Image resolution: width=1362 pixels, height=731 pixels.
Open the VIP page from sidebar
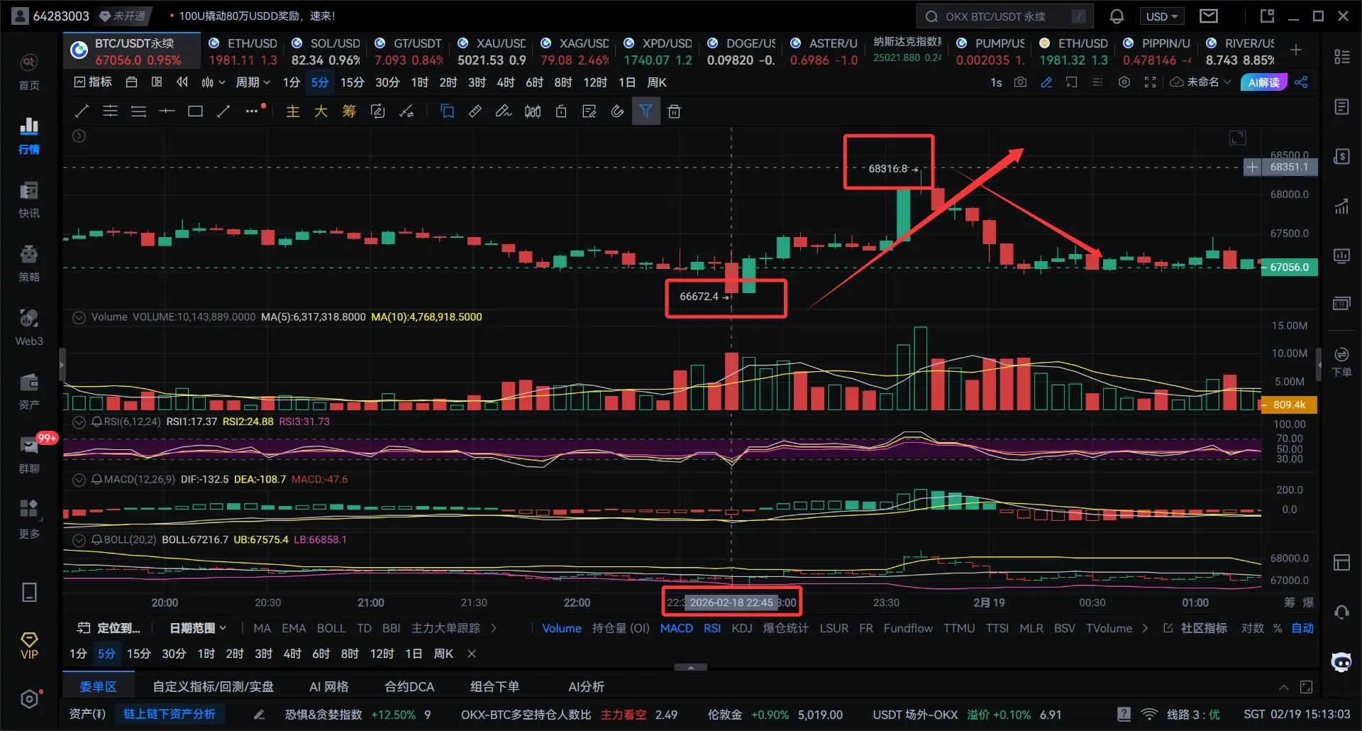29,646
